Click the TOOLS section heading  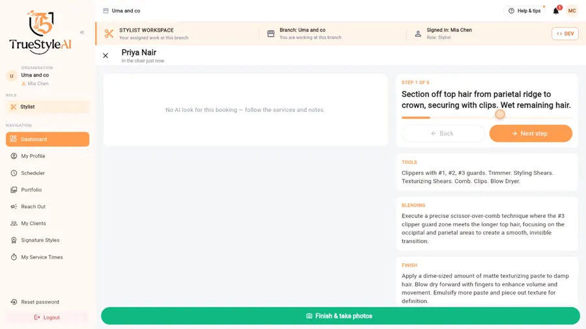[410, 163]
